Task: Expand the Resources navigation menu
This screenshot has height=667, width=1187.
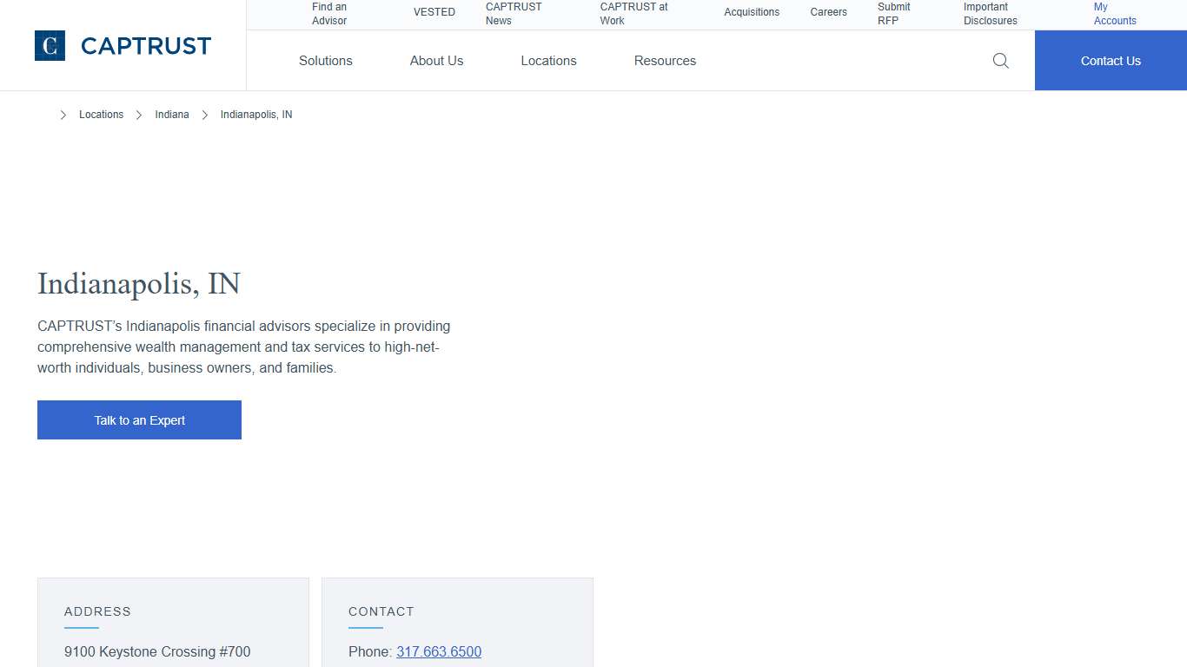Action: [665, 61]
